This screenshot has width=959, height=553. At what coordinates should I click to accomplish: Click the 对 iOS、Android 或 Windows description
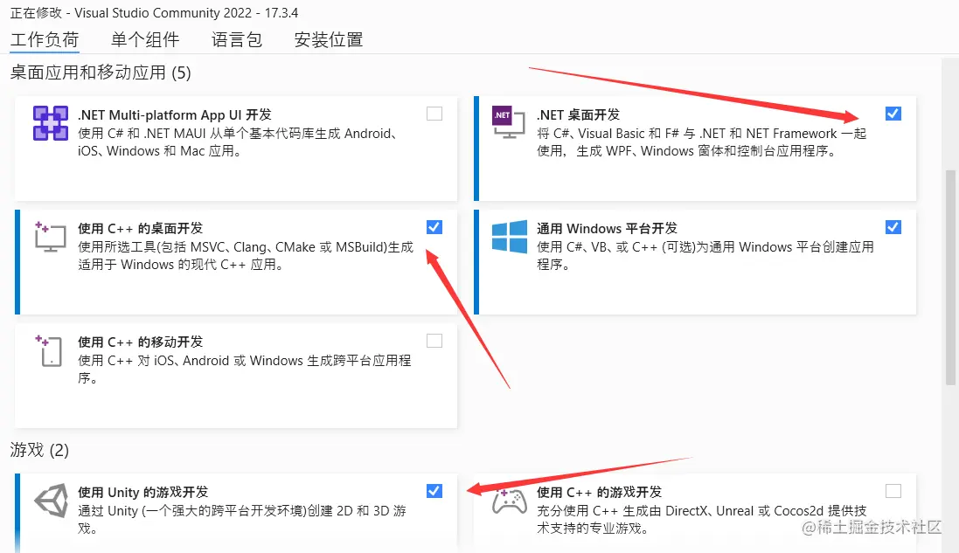[244, 370]
